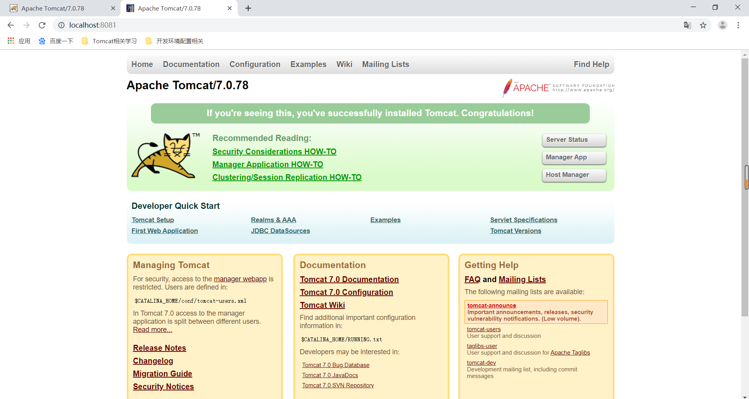Image resolution: width=749 pixels, height=399 pixels.
Task: Open the FAQ link under Getting Help
Action: tap(472, 279)
